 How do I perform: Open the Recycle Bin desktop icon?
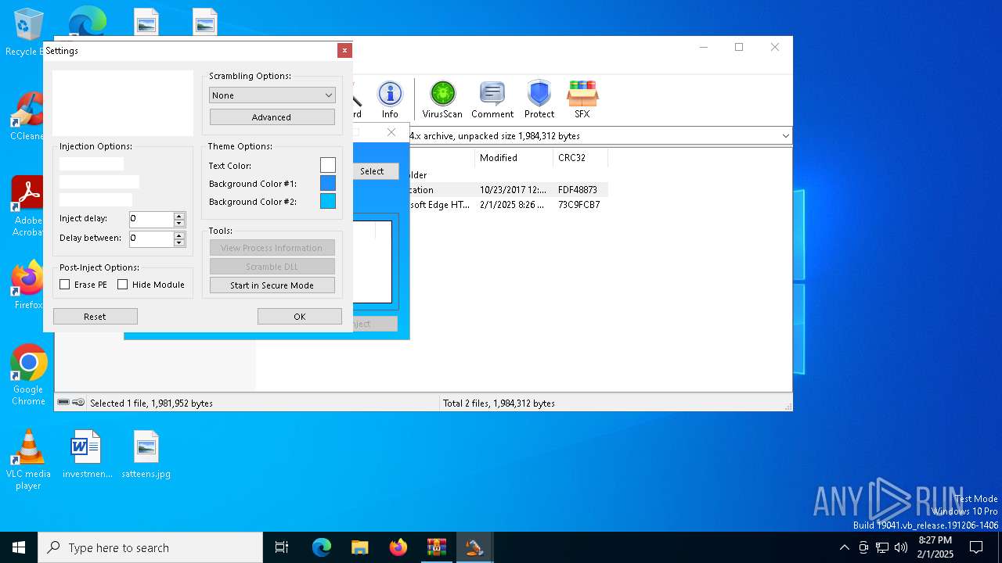[27, 33]
